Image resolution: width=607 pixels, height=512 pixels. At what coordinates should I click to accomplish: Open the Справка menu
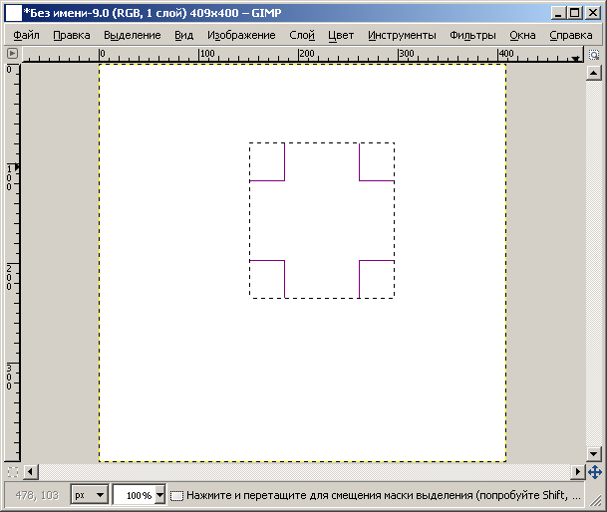[570, 35]
